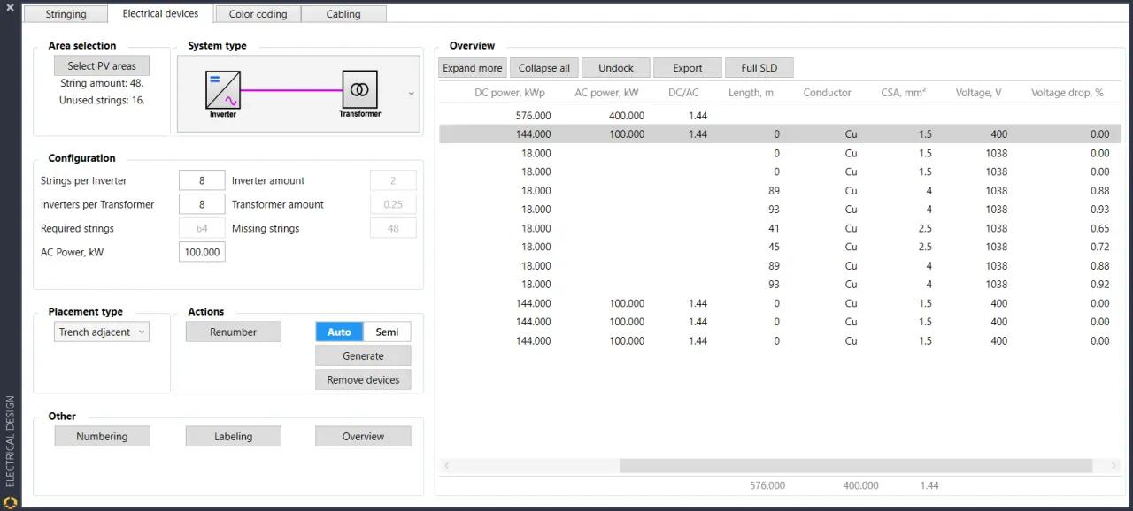Click the Remove devices button
The image size is (1133, 511).
tap(363, 379)
